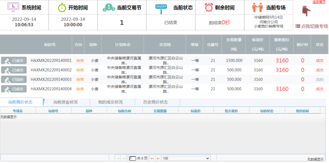329x163 pixels.
Task: Click the 倒计时 header in main table
Action: coord(302,45)
